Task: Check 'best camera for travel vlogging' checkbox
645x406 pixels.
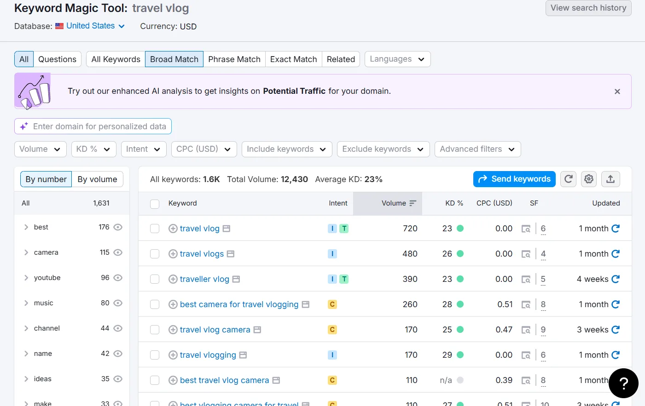Action: tap(155, 304)
